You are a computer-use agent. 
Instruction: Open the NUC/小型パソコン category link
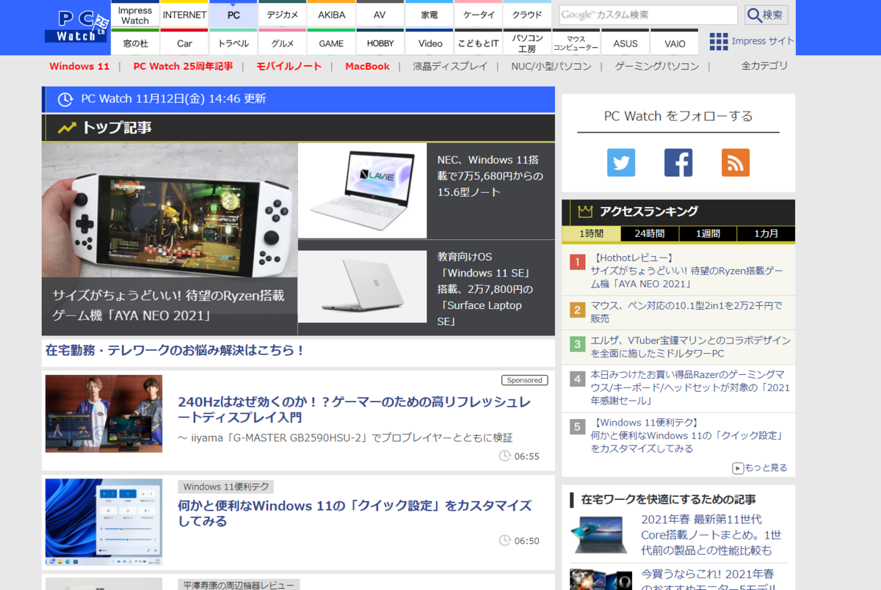(551, 66)
